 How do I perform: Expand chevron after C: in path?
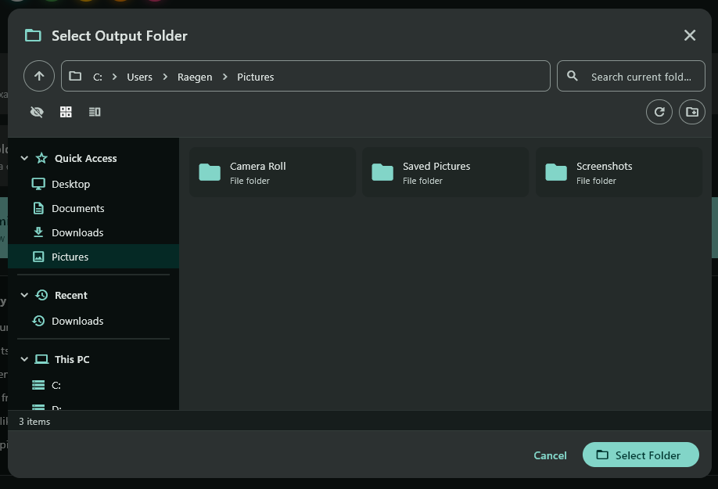pos(114,77)
